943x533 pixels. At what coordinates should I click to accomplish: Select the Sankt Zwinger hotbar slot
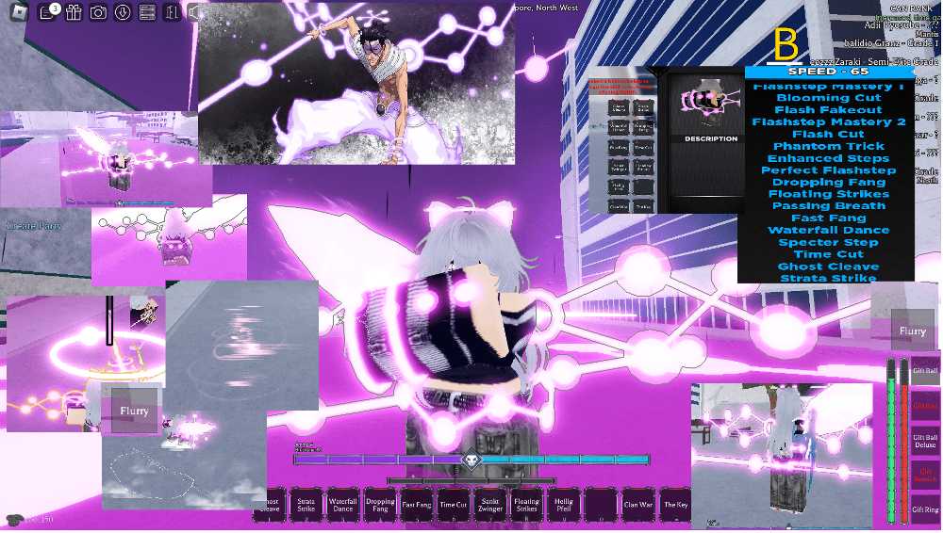[x=490, y=505]
